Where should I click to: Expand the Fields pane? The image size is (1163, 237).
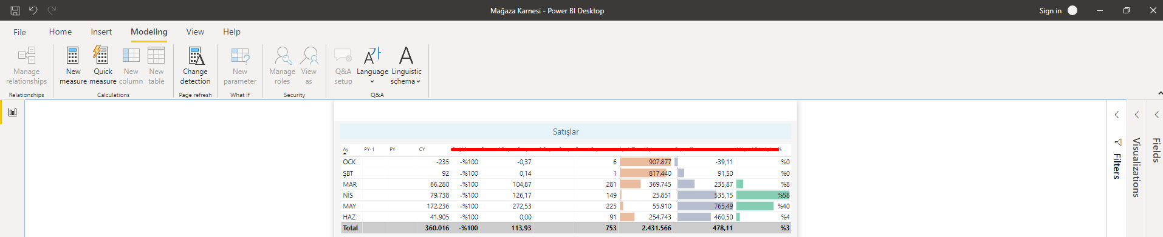pos(1156,115)
